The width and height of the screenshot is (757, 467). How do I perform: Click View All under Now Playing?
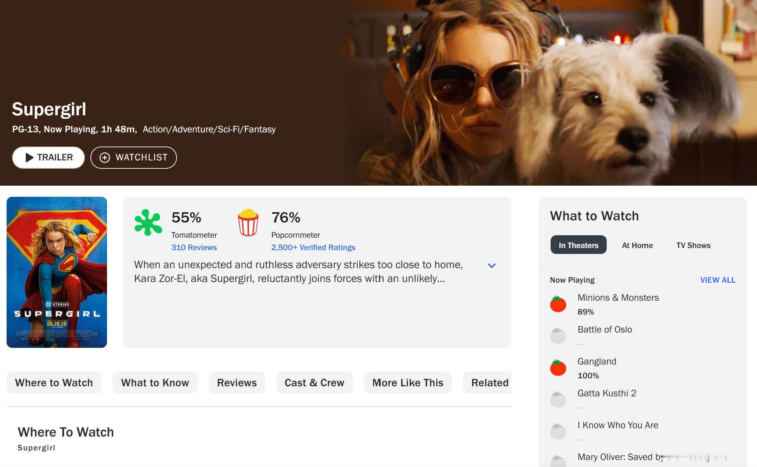718,280
